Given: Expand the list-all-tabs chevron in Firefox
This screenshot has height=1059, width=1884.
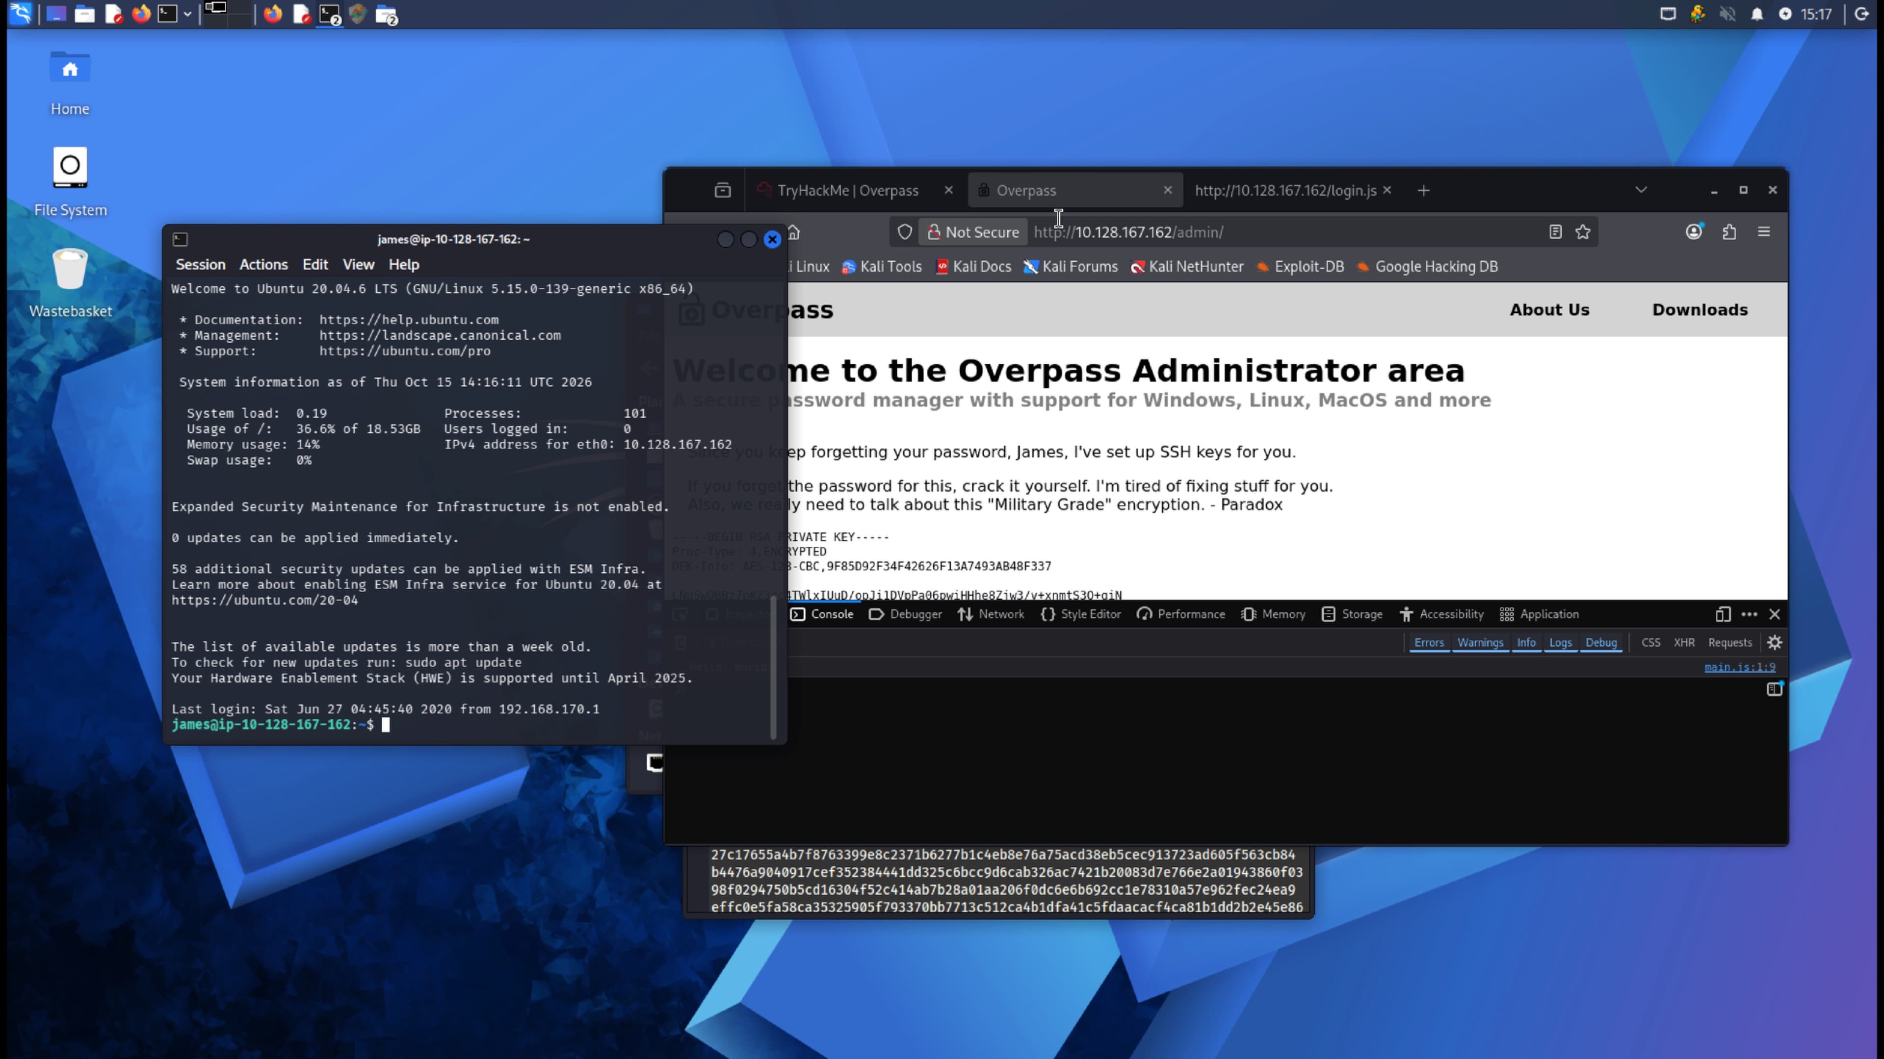Looking at the screenshot, I should pos(1641,190).
